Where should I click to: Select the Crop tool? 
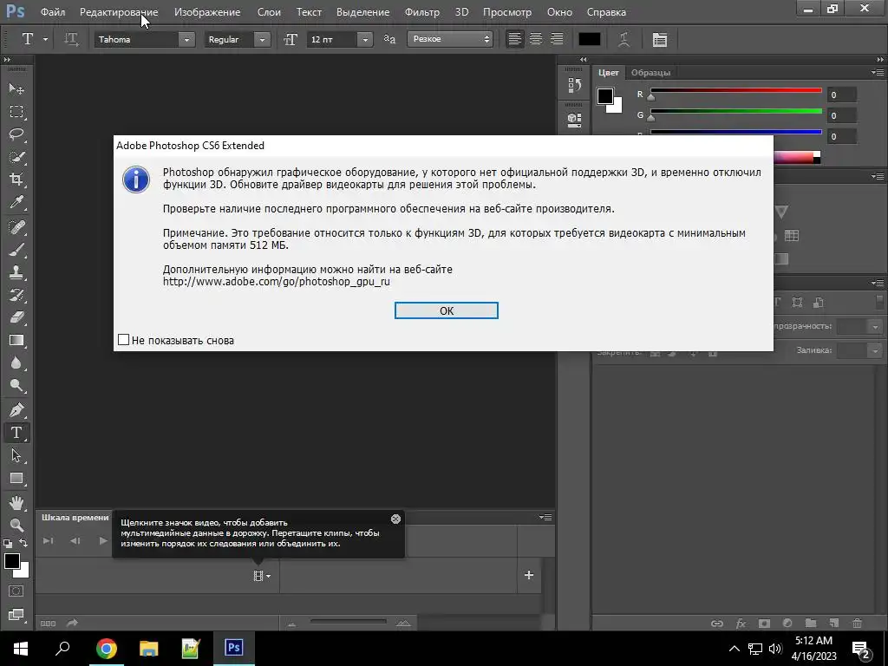(16, 180)
